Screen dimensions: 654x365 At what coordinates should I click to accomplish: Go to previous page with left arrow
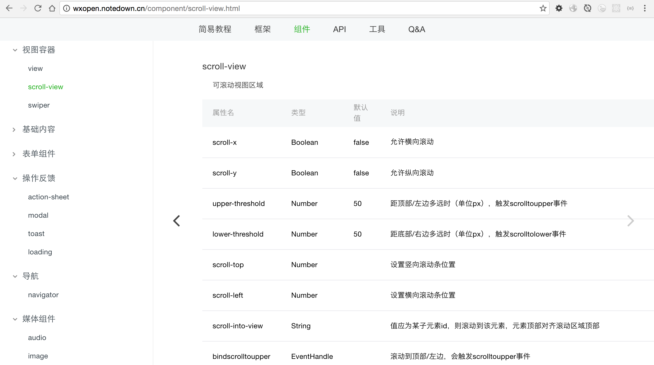[177, 221]
